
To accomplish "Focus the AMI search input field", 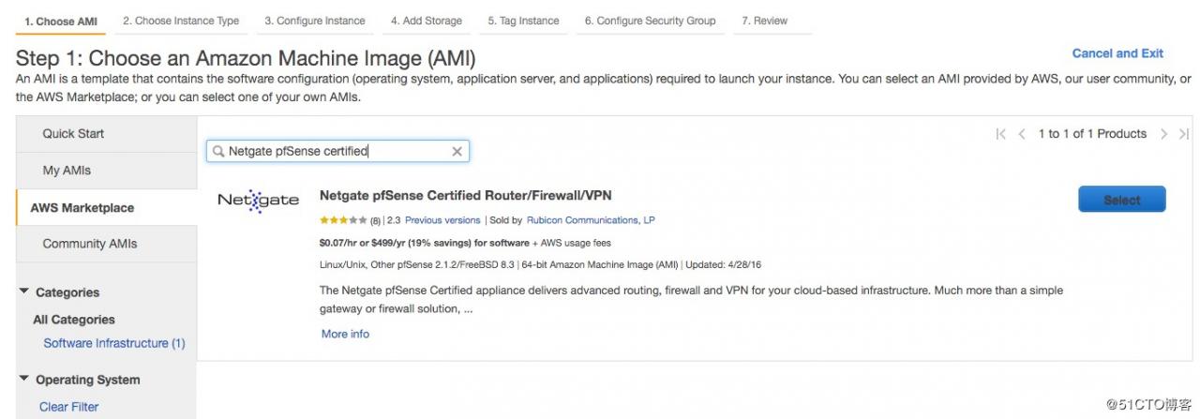I will pyautogui.click(x=337, y=151).
